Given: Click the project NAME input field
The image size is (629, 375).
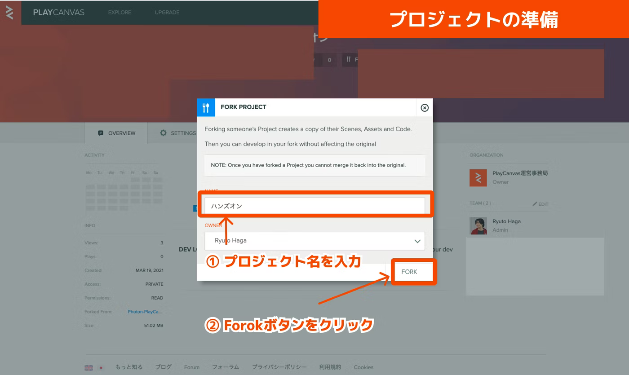Looking at the screenshot, I should (x=314, y=206).
